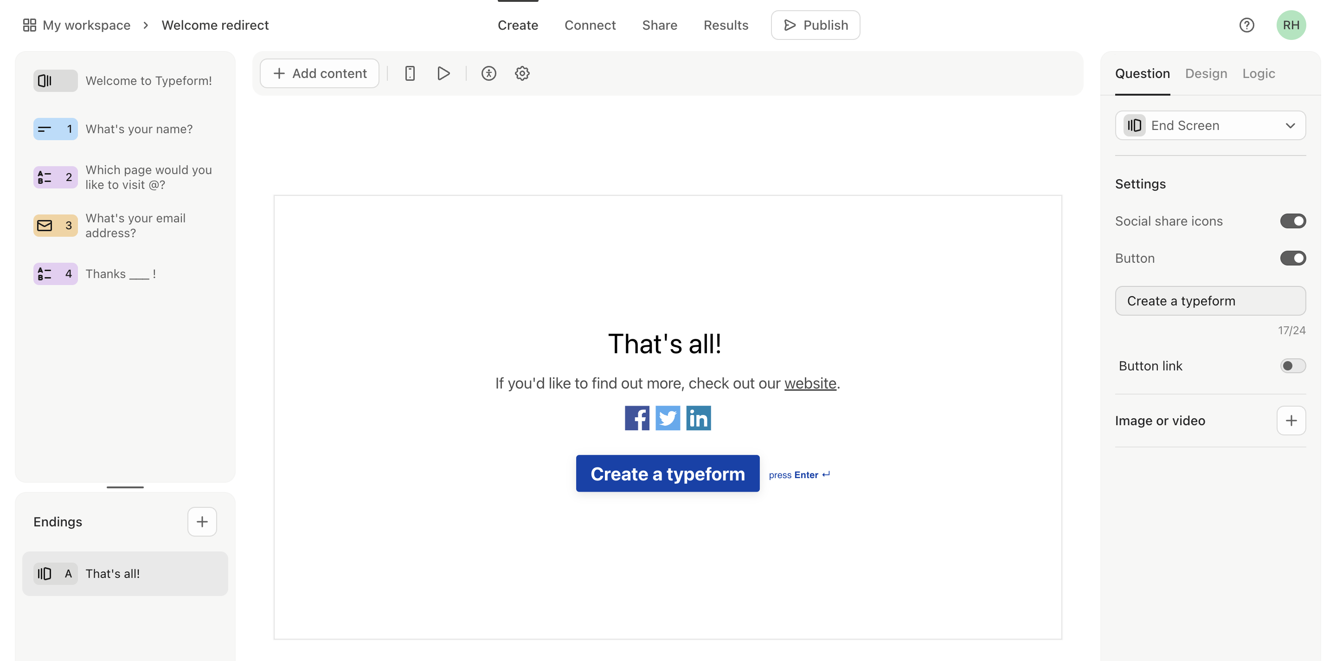1336x661 pixels.
Task: Open the Design panel tab
Action: click(x=1206, y=73)
